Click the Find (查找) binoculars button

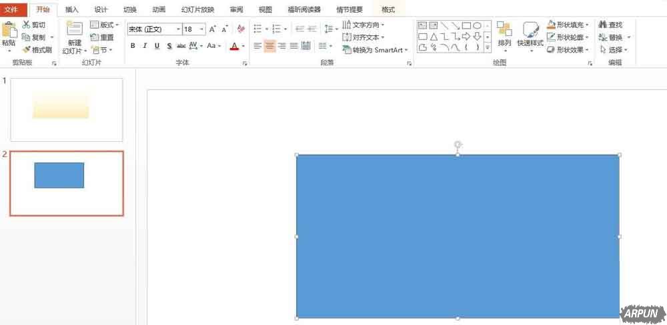tap(611, 25)
